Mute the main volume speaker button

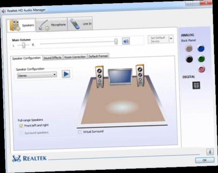coord(126,41)
